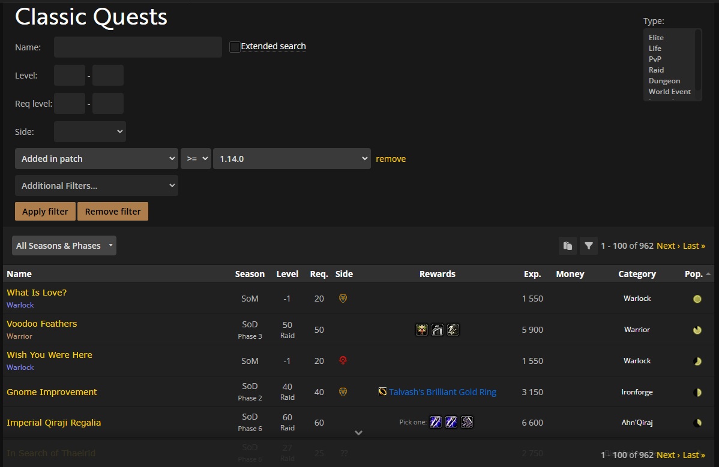Sort by the Pop. column header
This screenshot has width=719, height=467.
coord(693,274)
